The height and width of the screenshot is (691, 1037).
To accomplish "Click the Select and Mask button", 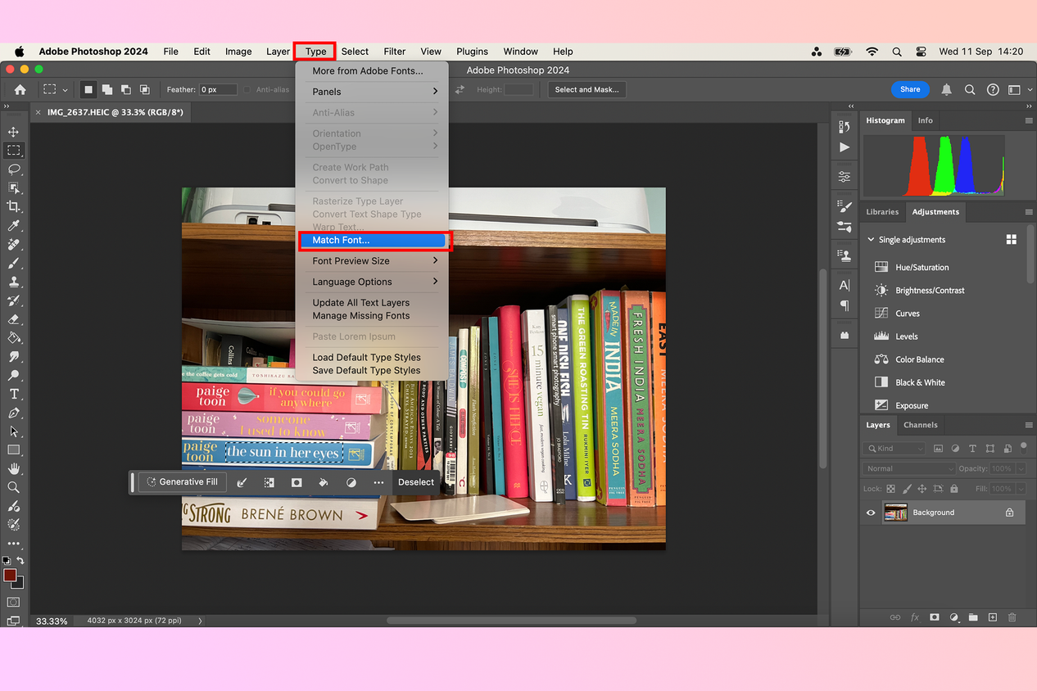I will 586,90.
